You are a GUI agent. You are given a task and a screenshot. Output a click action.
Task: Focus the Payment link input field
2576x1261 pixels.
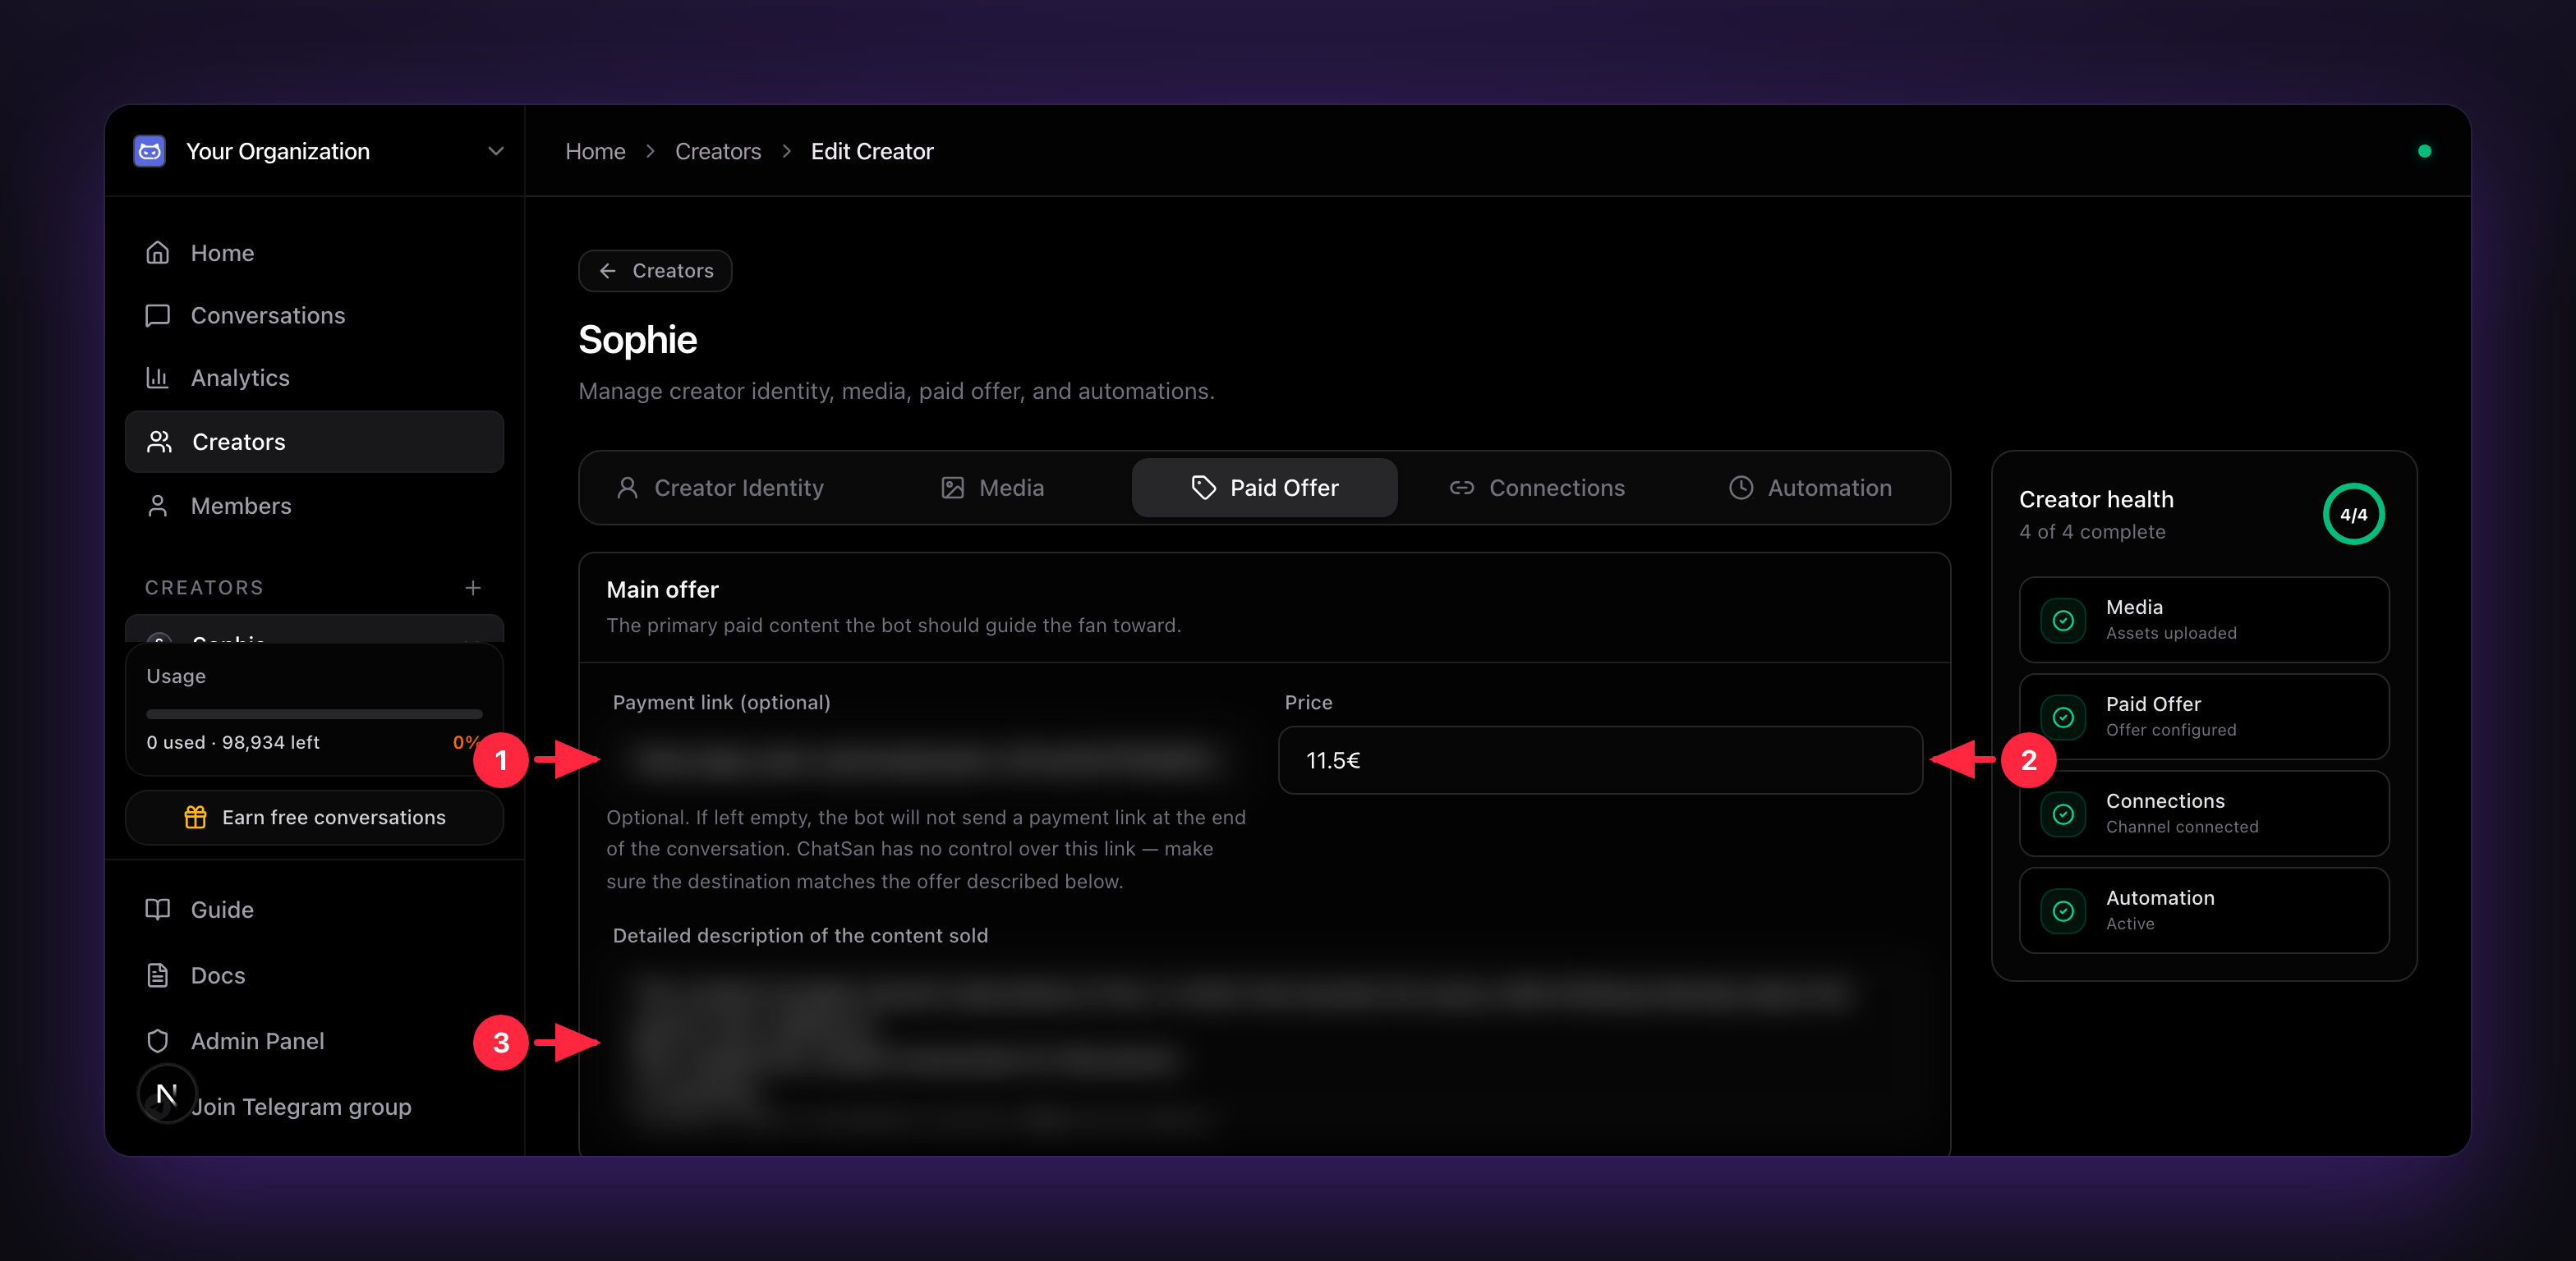pyautogui.click(x=927, y=760)
